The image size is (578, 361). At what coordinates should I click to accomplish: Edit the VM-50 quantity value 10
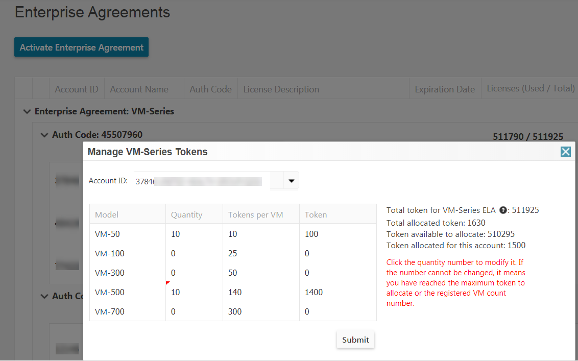(176, 234)
